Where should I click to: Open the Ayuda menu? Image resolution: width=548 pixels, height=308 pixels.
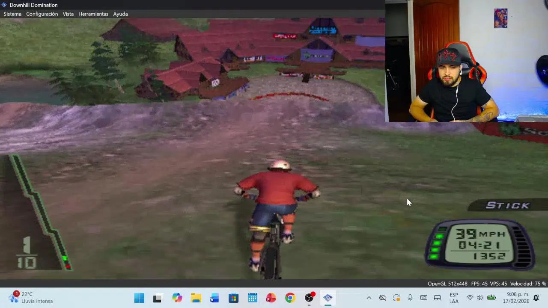tap(120, 14)
